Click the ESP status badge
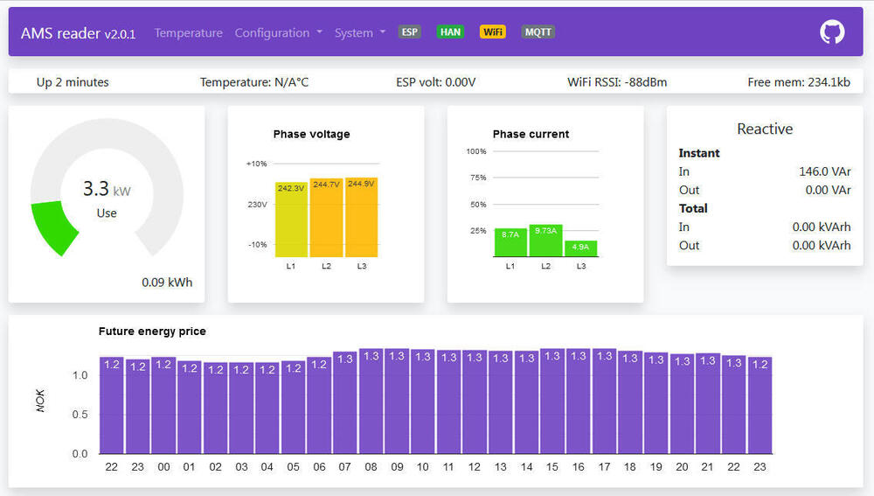874x496 pixels. point(409,32)
